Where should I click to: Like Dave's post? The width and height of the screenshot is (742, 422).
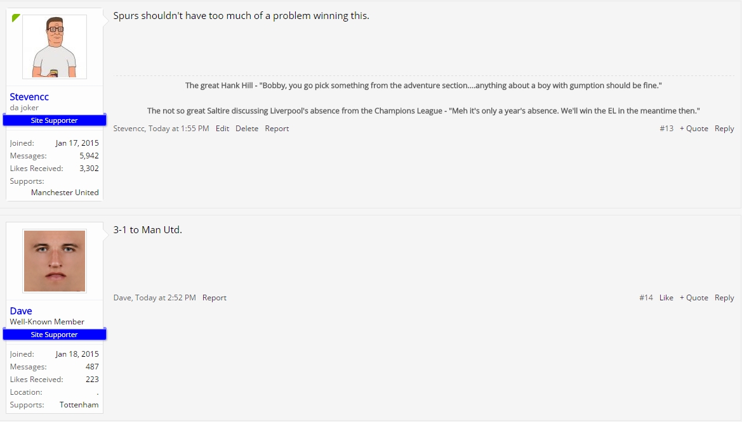click(x=666, y=298)
